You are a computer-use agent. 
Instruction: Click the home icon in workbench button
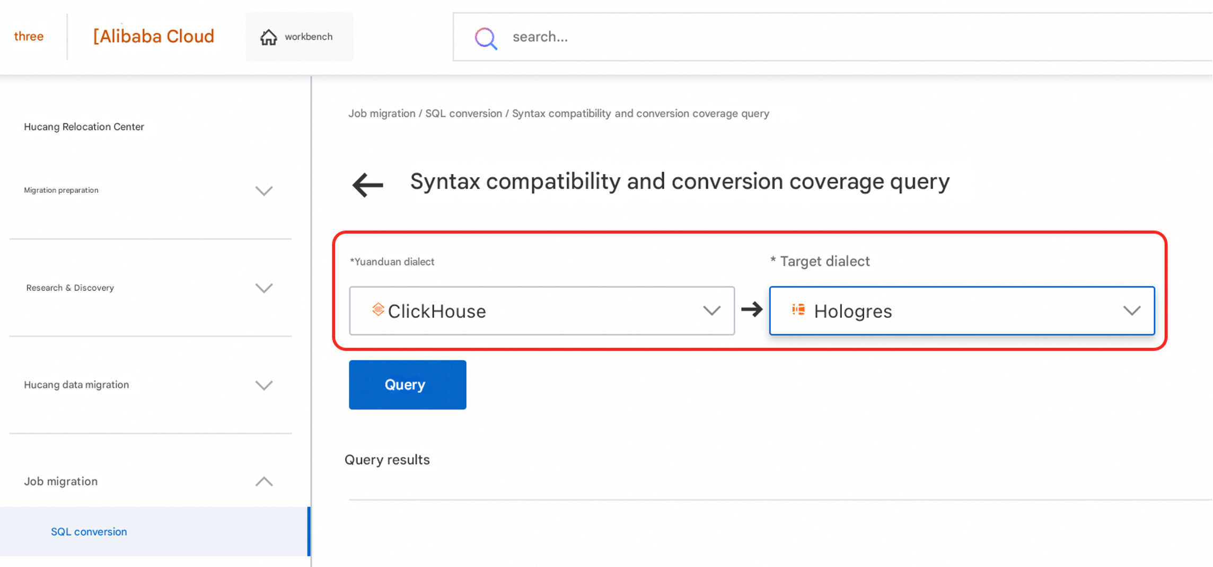click(269, 37)
